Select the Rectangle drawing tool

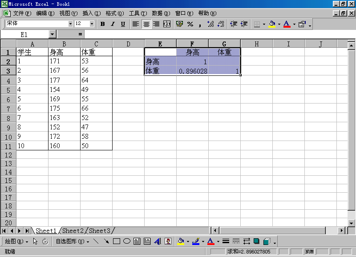pyautogui.click(x=117, y=241)
